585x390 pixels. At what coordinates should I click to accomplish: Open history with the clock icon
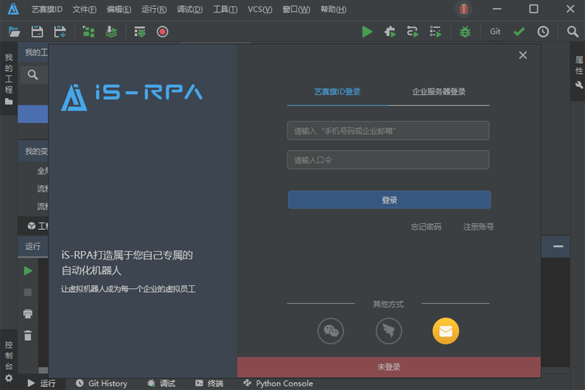click(x=543, y=31)
